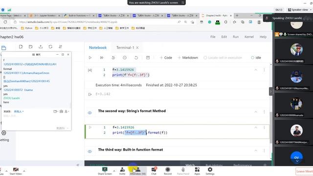Close the Terminal-1 tab
The height and width of the screenshot is (176, 313).
(137, 48)
